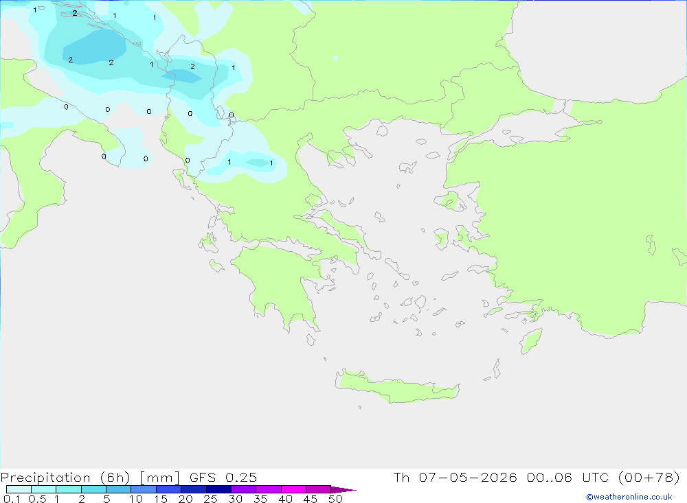Click the legend label '10'
The image size is (687, 503).
136,499
